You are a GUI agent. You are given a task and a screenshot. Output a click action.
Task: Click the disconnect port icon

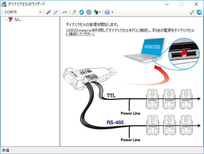[x=56, y=12]
